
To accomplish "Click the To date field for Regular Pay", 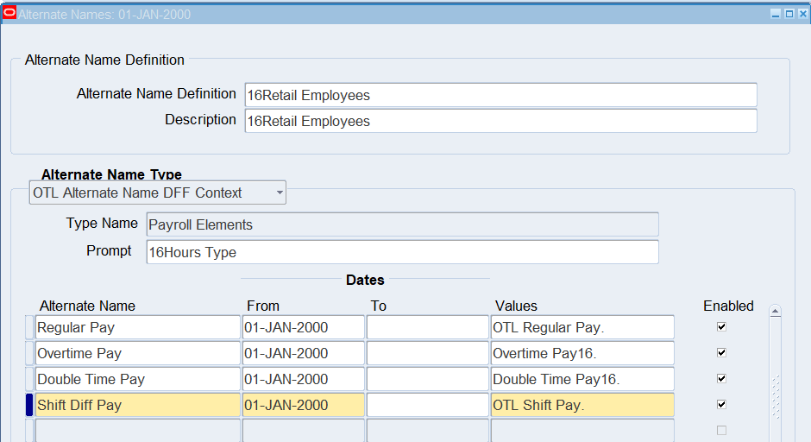I will tap(427, 327).
